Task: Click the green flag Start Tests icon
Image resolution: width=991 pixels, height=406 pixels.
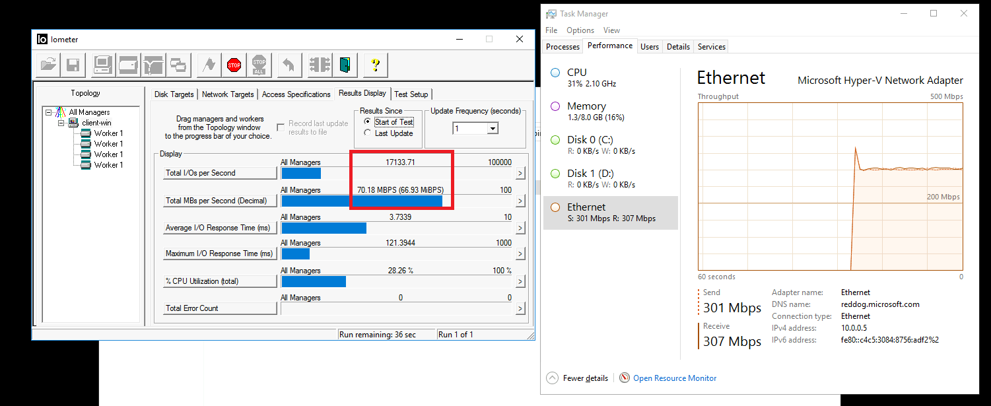Action: [209, 65]
